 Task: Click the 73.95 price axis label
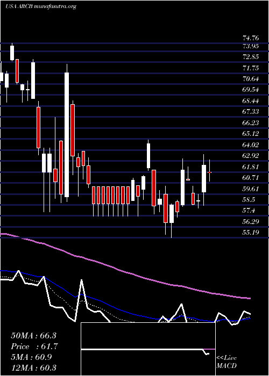click(251, 46)
